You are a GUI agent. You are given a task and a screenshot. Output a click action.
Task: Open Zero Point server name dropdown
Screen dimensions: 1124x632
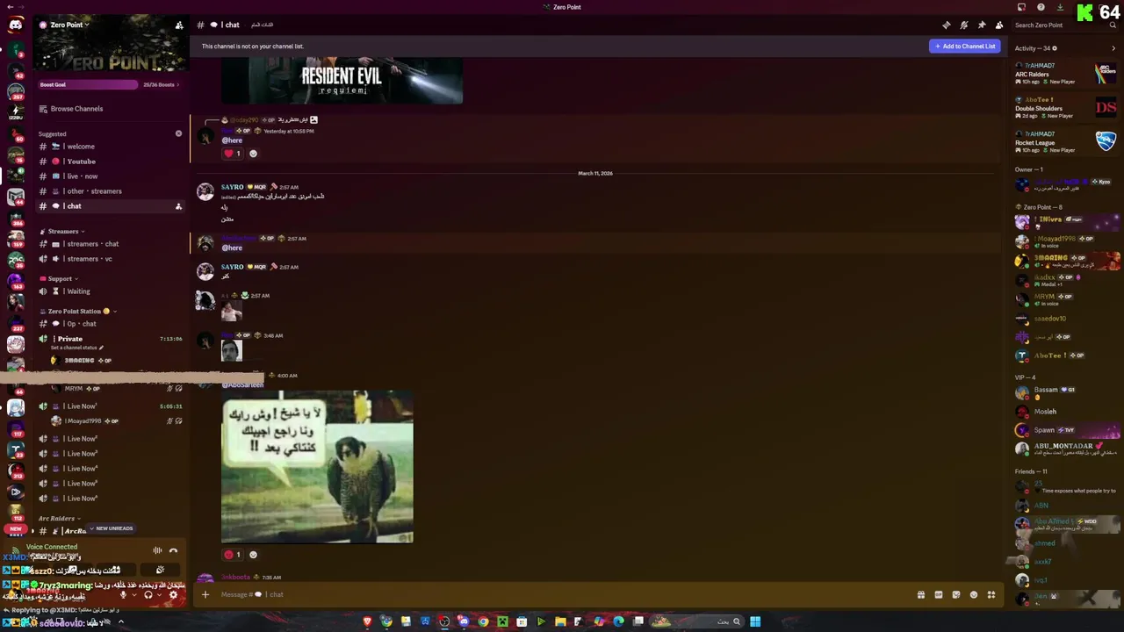click(x=68, y=25)
